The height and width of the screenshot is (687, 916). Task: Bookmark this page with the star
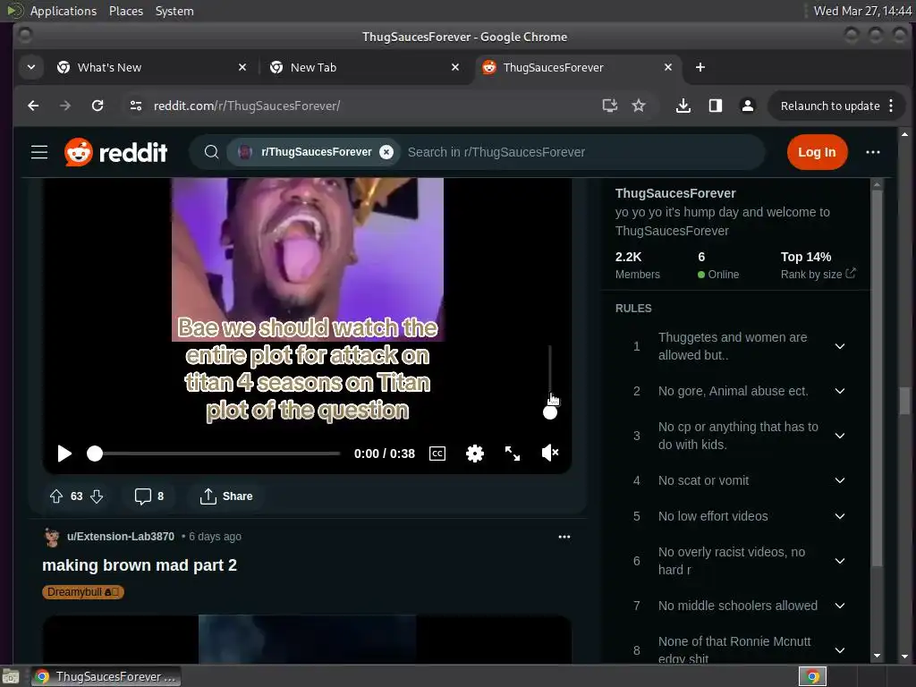639,106
